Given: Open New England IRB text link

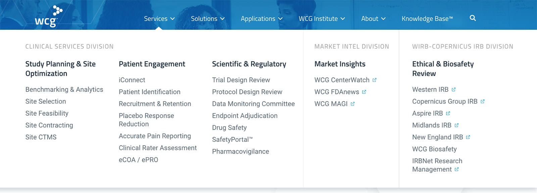Looking at the screenshot, I should click(438, 137).
